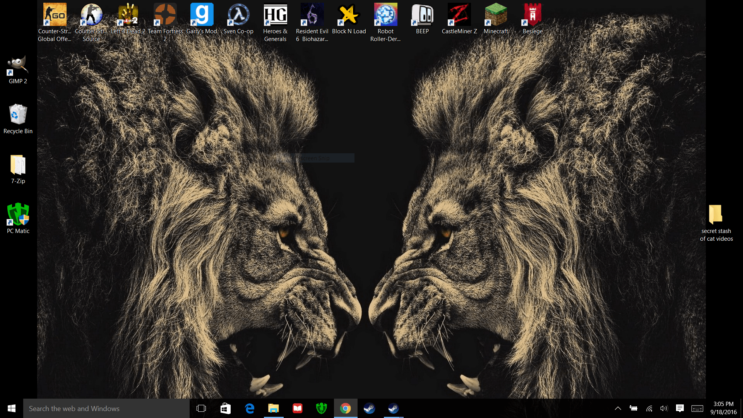The image size is (743, 418).
Task: Open GIMP 2 from the desktop
Action: pyautogui.click(x=18, y=66)
